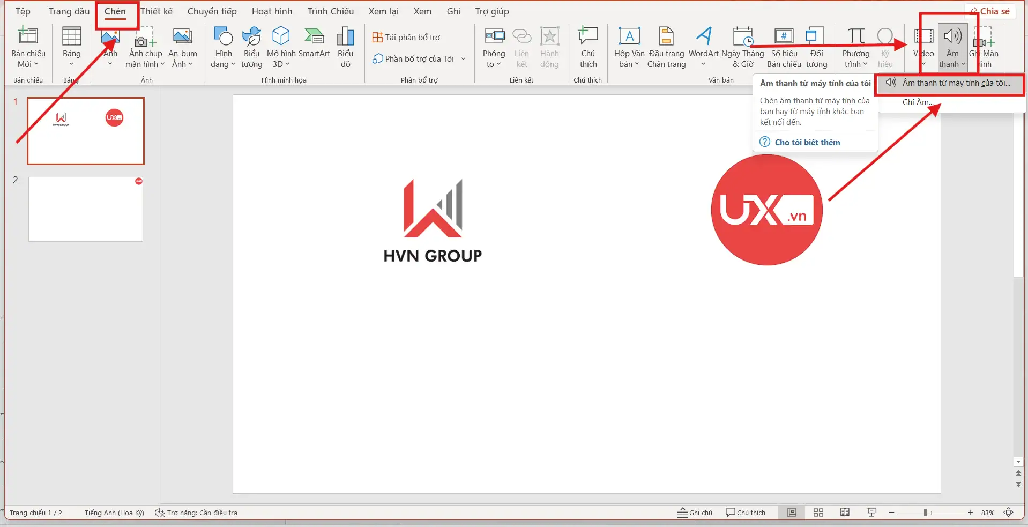Screen dimensions: 1028x527
Task: Switch to the Thiết kế ribbon tab
Action: [156, 11]
